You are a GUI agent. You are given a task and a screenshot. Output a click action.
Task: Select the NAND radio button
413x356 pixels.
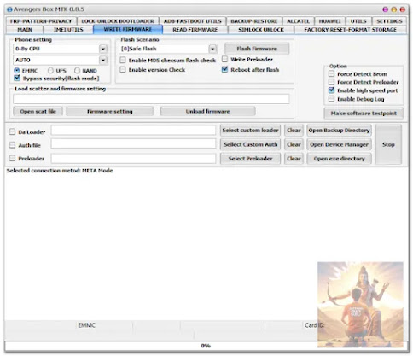point(77,70)
